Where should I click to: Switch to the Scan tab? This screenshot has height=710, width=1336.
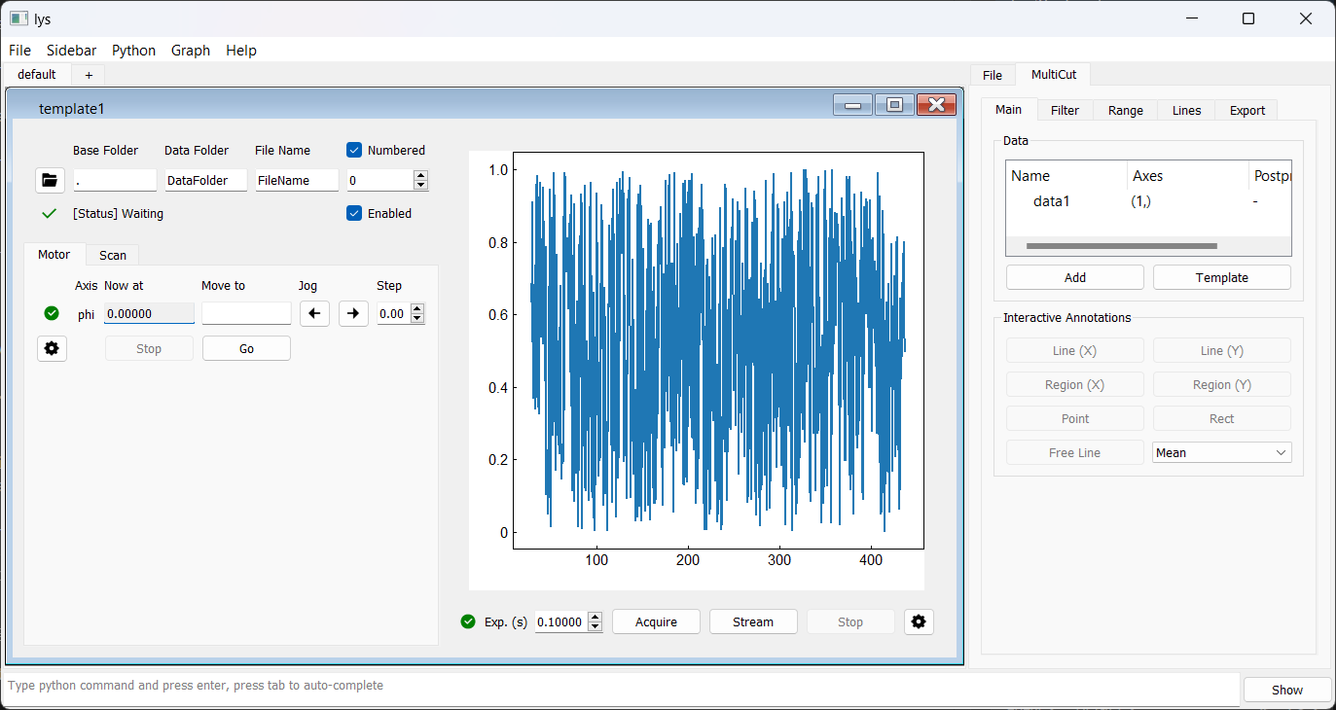[113, 255]
